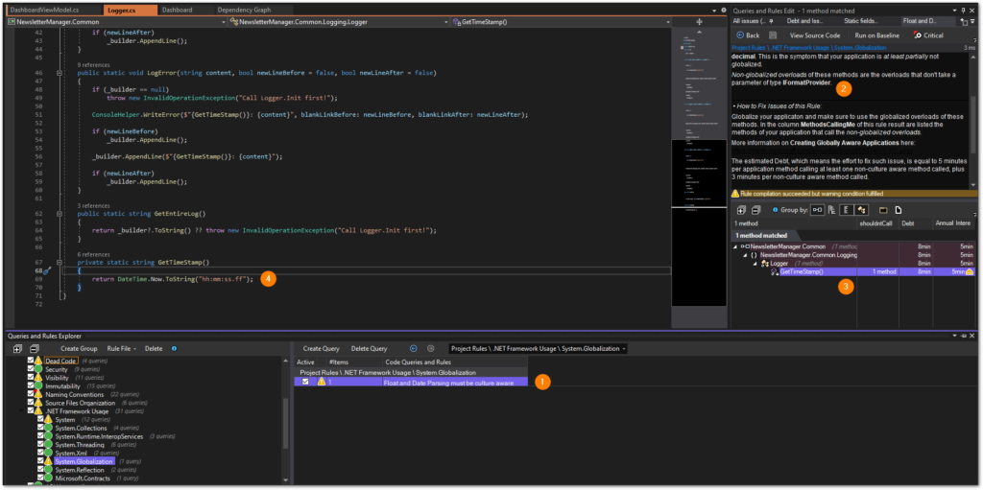The height and width of the screenshot is (490, 983).
Task: Click the method icon beside GetTimeStamp() result
Action: (x=775, y=272)
